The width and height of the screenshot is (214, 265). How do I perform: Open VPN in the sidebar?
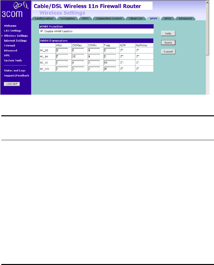[x=7, y=55]
